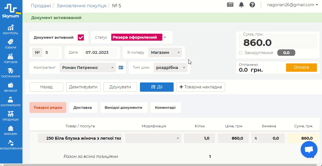Image resolution: width=322 pixels, height=166 pixels.
Task: Expand the Тип ціни dropdown
Action: click(x=171, y=68)
